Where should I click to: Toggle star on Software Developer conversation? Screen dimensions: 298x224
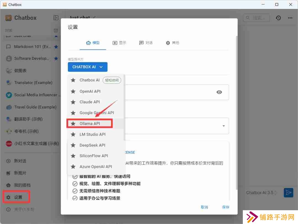56,58
